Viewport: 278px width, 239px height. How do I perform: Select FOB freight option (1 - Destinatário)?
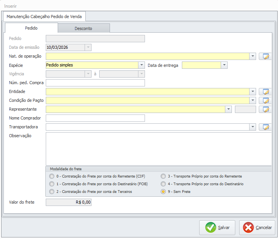pyautogui.click(x=52, y=184)
